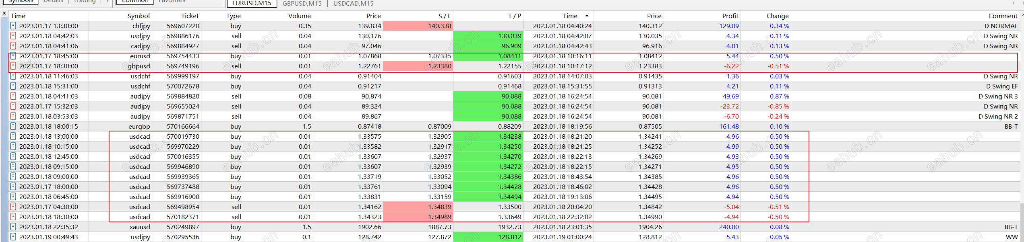
Task: Click the deal icon for ticket 569916900
Action: coord(13,197)
